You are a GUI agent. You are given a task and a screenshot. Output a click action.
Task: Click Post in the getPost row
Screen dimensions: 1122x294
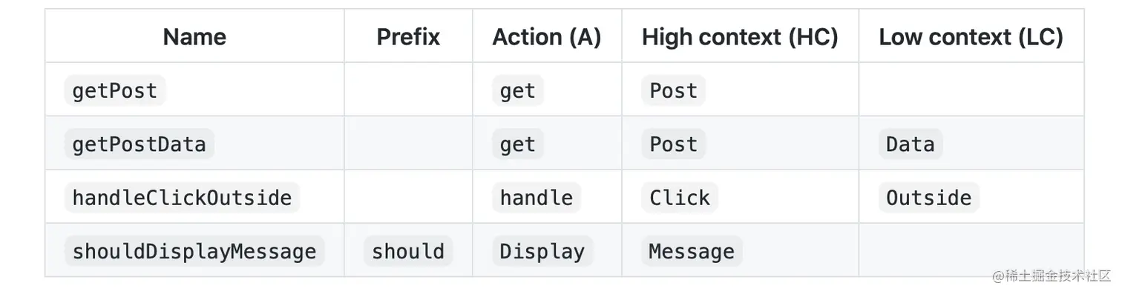tap(674, 90)
